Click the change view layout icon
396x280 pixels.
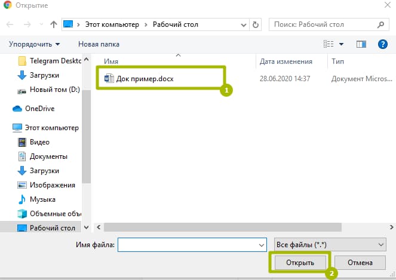click(x=328, y=44)
